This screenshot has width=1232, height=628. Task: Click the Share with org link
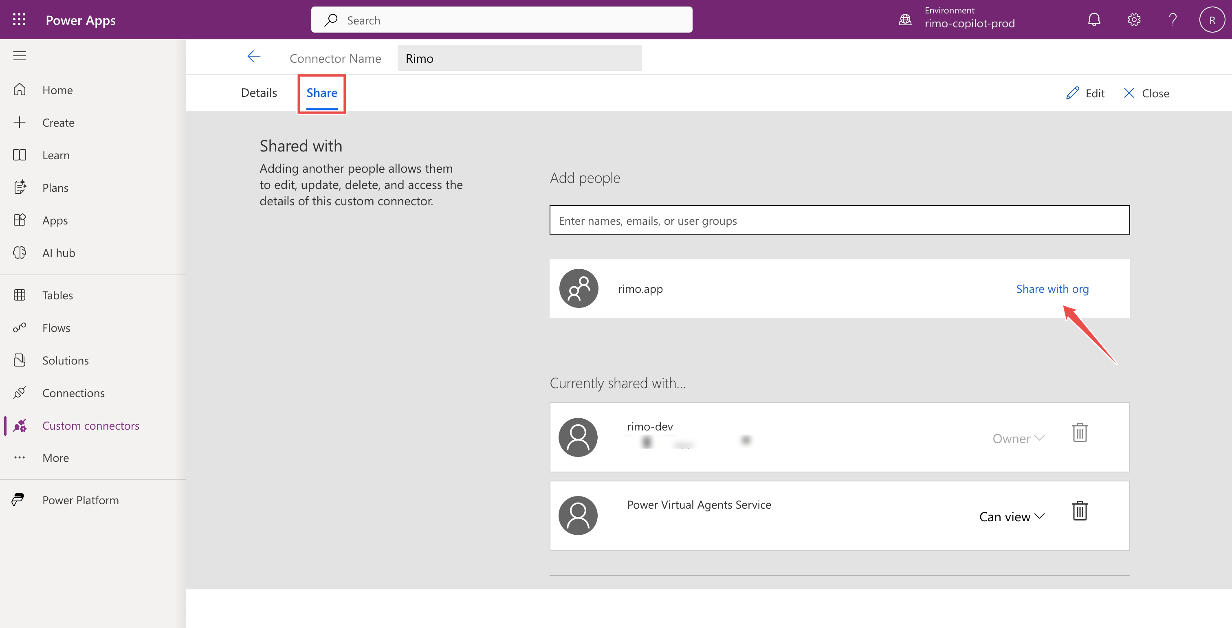coord(1052,289)
